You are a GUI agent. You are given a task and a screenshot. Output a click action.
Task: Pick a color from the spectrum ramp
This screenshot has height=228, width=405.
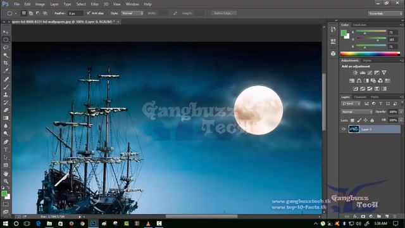(x=370, y=54)
